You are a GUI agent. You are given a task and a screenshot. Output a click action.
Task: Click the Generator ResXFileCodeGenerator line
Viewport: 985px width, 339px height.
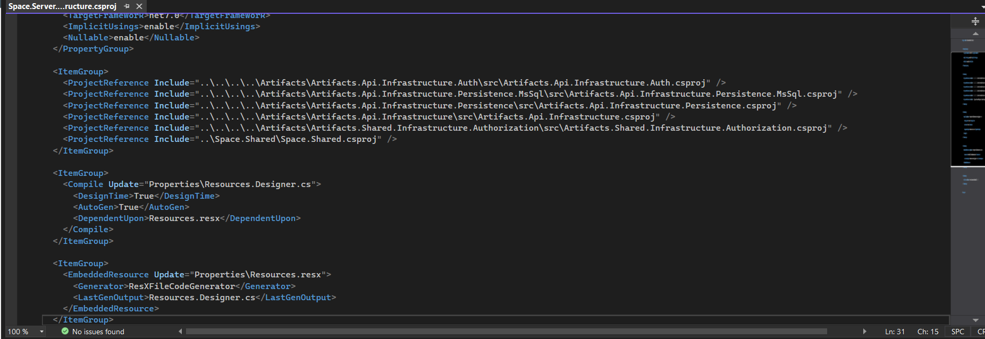click(184, 286)
